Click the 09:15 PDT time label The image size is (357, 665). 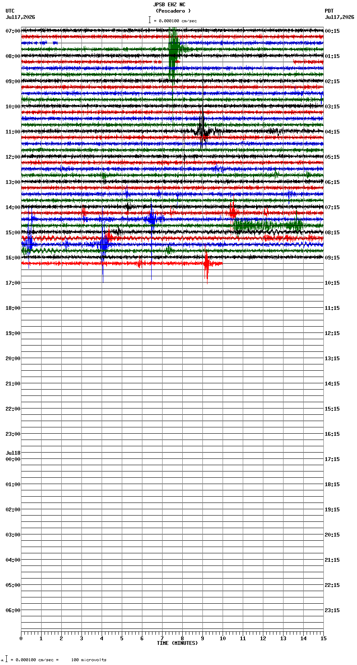(332, 258)
